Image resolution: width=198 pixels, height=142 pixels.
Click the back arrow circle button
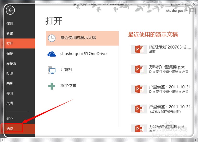(x=10, y=10)
